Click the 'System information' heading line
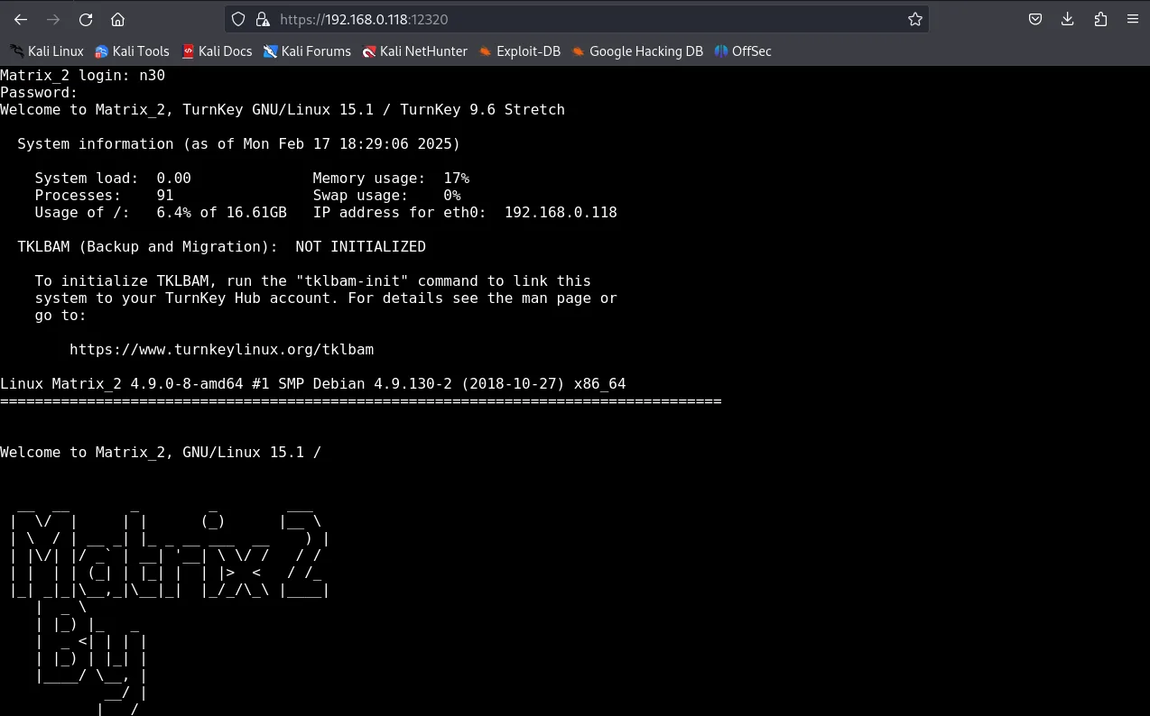The width and height of the screenshot is (1150, 716). coord(238,144)
